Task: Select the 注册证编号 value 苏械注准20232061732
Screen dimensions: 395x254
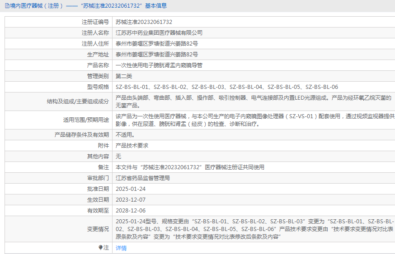Action: click(x=144, y=22)
